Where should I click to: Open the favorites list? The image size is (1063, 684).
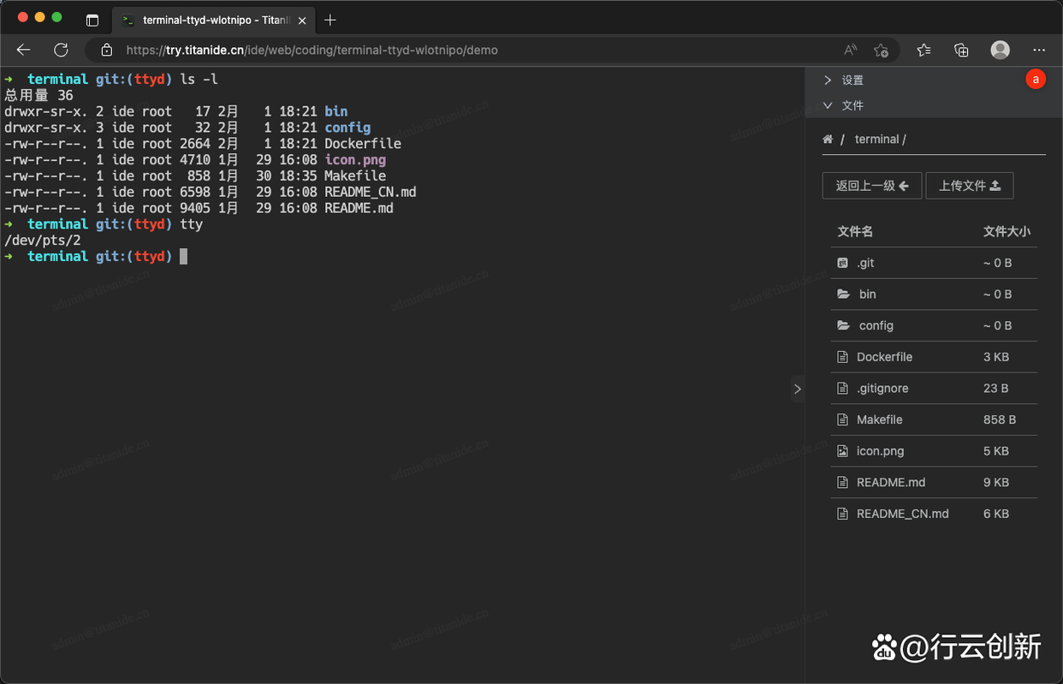tap(923, 50)
